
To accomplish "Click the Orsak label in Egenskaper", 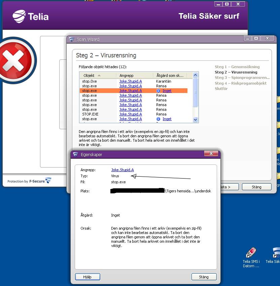I will click(86, 228).
